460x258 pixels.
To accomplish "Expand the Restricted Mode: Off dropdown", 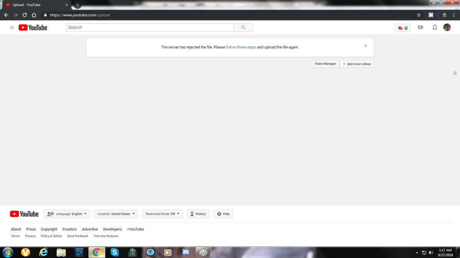I will click(x=163, y=214).
